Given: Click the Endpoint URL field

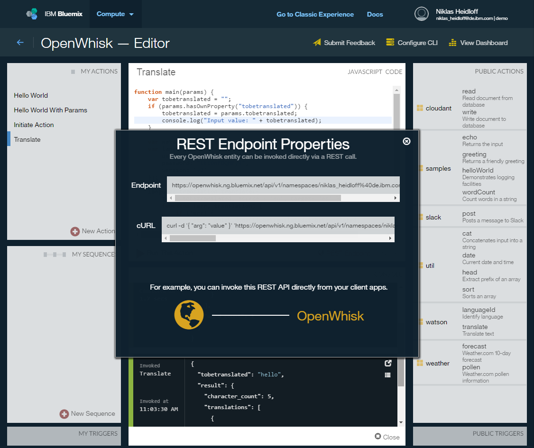Looking at the screenshot, I should click(283, 185).
